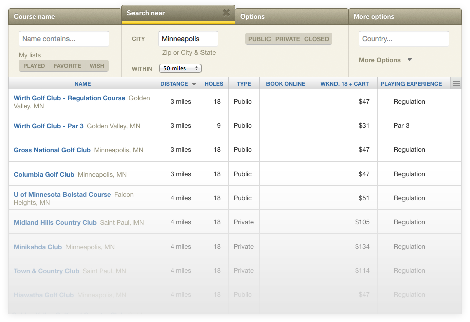The width and height of the screenshot is (470, 322).
Task: Toggle the WISH list filter
Action: [x=97, y=65]
